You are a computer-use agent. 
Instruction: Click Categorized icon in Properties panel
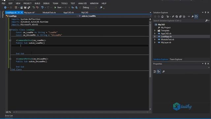pos(155,72)
